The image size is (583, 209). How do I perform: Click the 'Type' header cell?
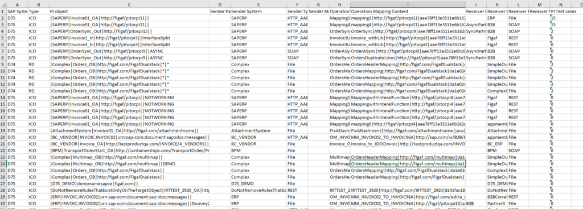click(x=39, y=11)
